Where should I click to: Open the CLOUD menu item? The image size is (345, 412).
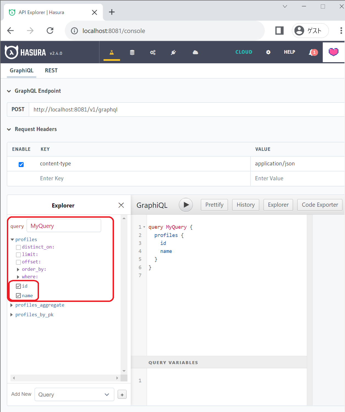244,52
